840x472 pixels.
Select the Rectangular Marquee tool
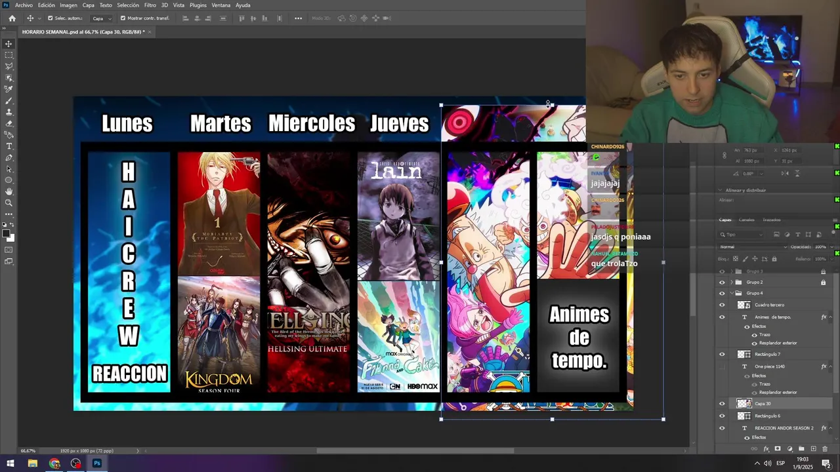9,55
